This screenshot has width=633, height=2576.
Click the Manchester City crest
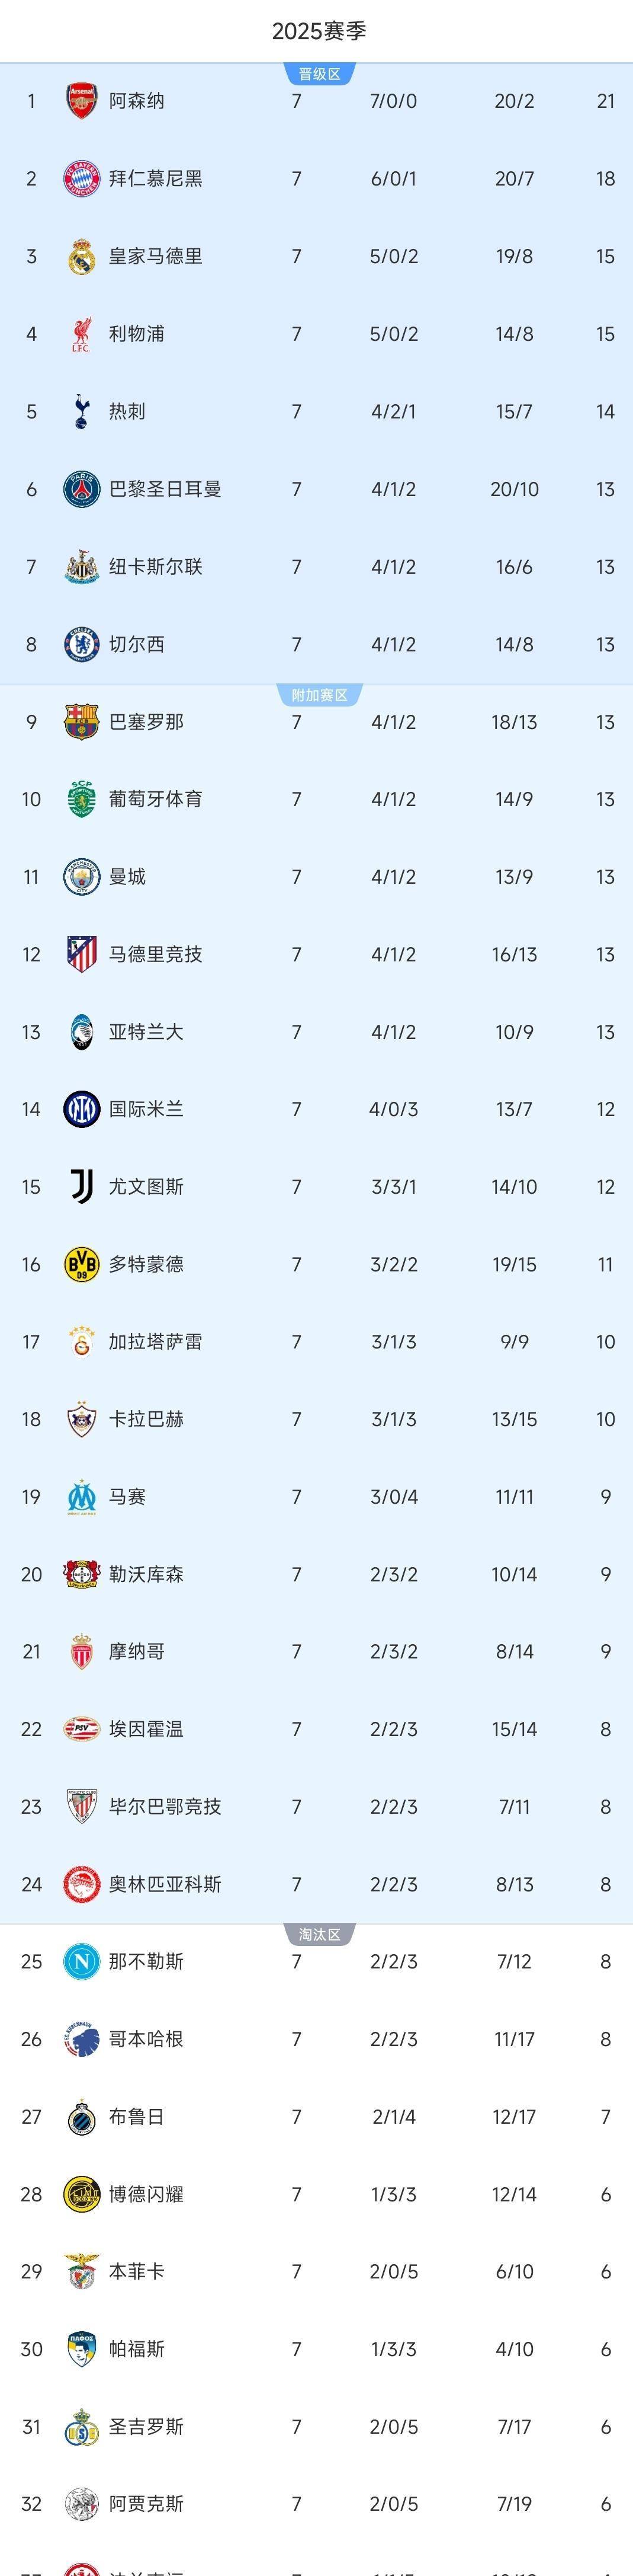click(81, 877)
